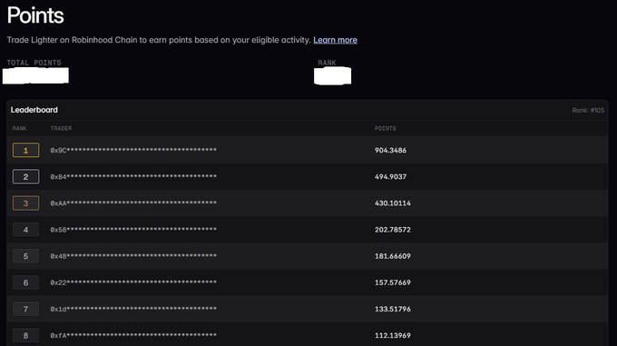Open the Learn more link
Screen dimensions: 617x346
(335, 40)
